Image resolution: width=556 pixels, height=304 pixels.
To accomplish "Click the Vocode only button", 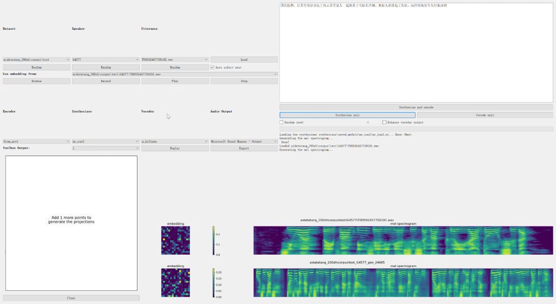I will 485,115.
